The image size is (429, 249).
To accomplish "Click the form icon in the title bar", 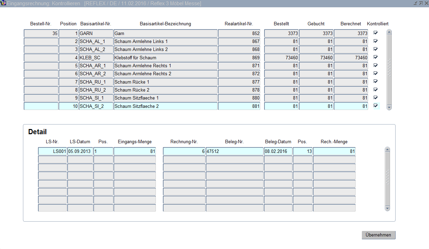I will coord(4,3).
